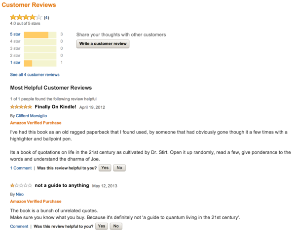Image resolution: width=296 pixels, height=233 pixels.
Task: Click the 5 star histogram bar
Action: (40, 35)
